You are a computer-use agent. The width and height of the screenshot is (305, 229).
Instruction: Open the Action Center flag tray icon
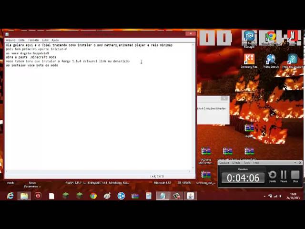(270, 196)
